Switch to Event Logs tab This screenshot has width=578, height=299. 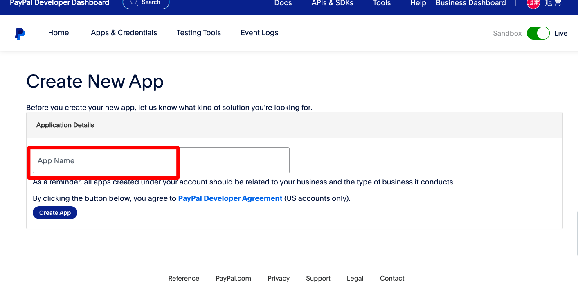[259, 33]
